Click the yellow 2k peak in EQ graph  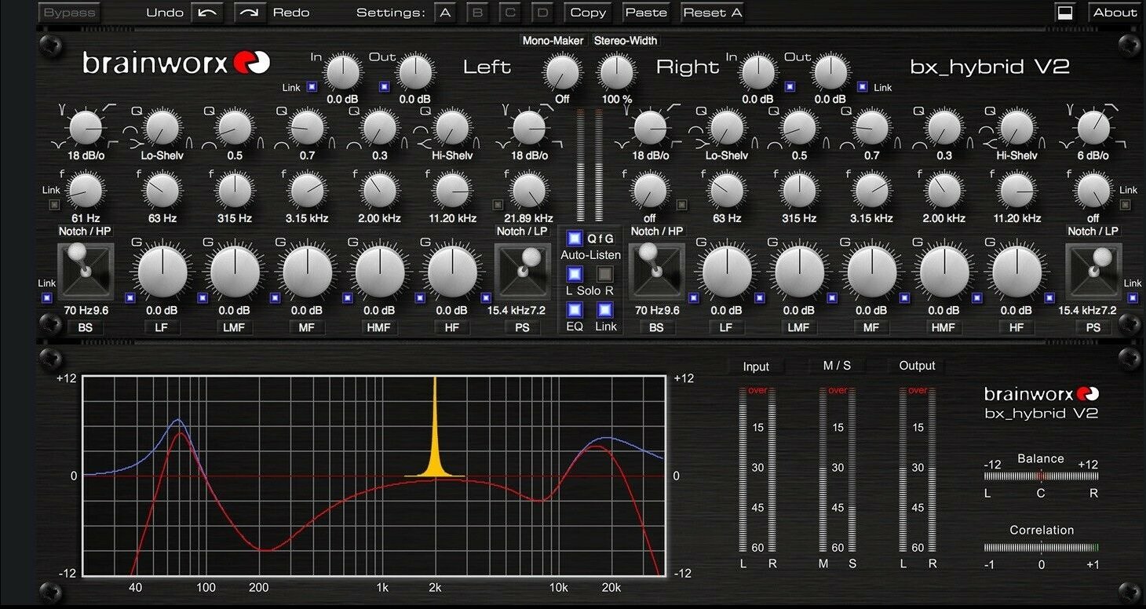coord(435,428)
